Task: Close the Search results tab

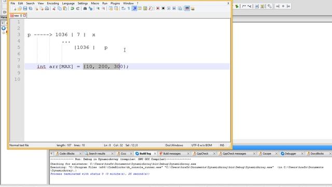Action: (113, 154)
